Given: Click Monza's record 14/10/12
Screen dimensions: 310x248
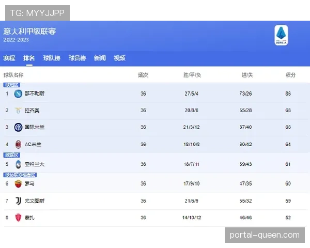Looking at the screenshot, I should (x=191, y=218).
